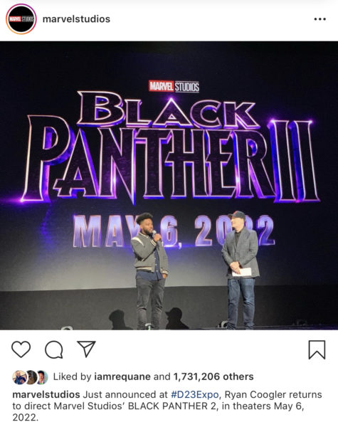Screen dimensions: 338x427
Task: Open the Marvel Studios profile picture
Action: (21, 19)
